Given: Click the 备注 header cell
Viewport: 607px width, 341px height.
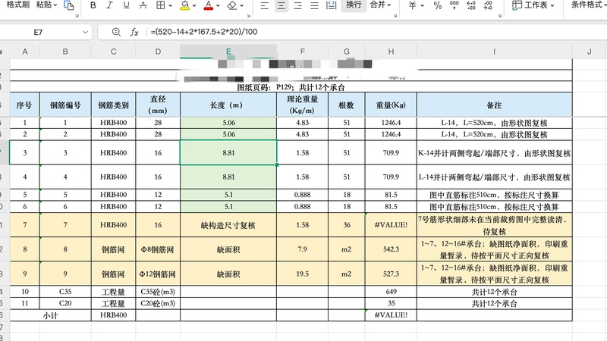Looking at the screenshot, I should [x=495, y=105].
